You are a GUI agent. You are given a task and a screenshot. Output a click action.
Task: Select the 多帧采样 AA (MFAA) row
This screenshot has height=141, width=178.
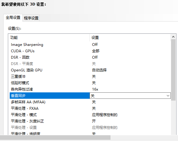coord(90,102)
